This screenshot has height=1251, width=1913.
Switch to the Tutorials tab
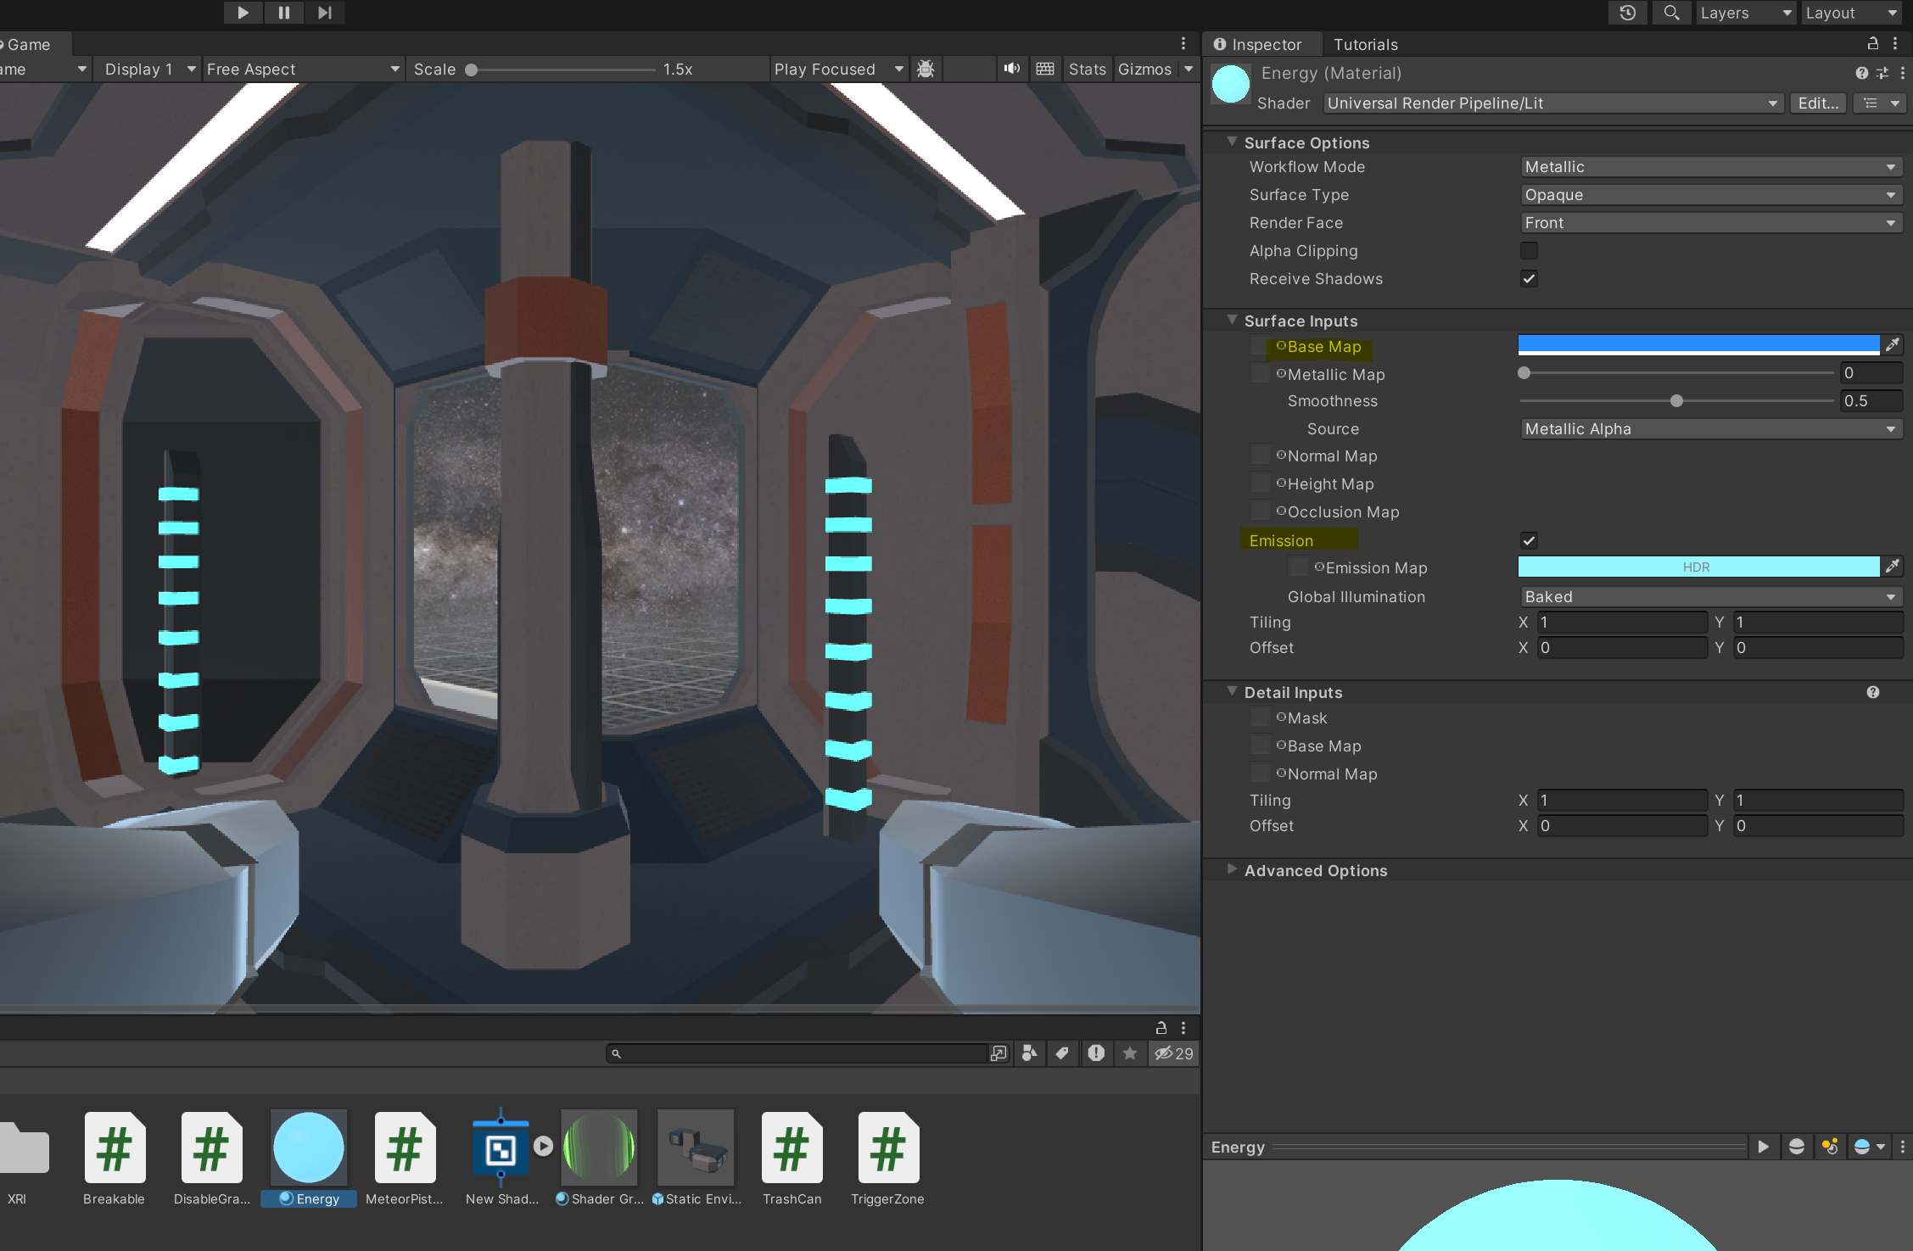1365,44
